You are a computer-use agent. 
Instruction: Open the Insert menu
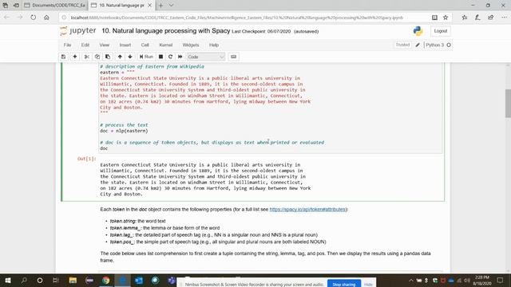coord(125,45)
